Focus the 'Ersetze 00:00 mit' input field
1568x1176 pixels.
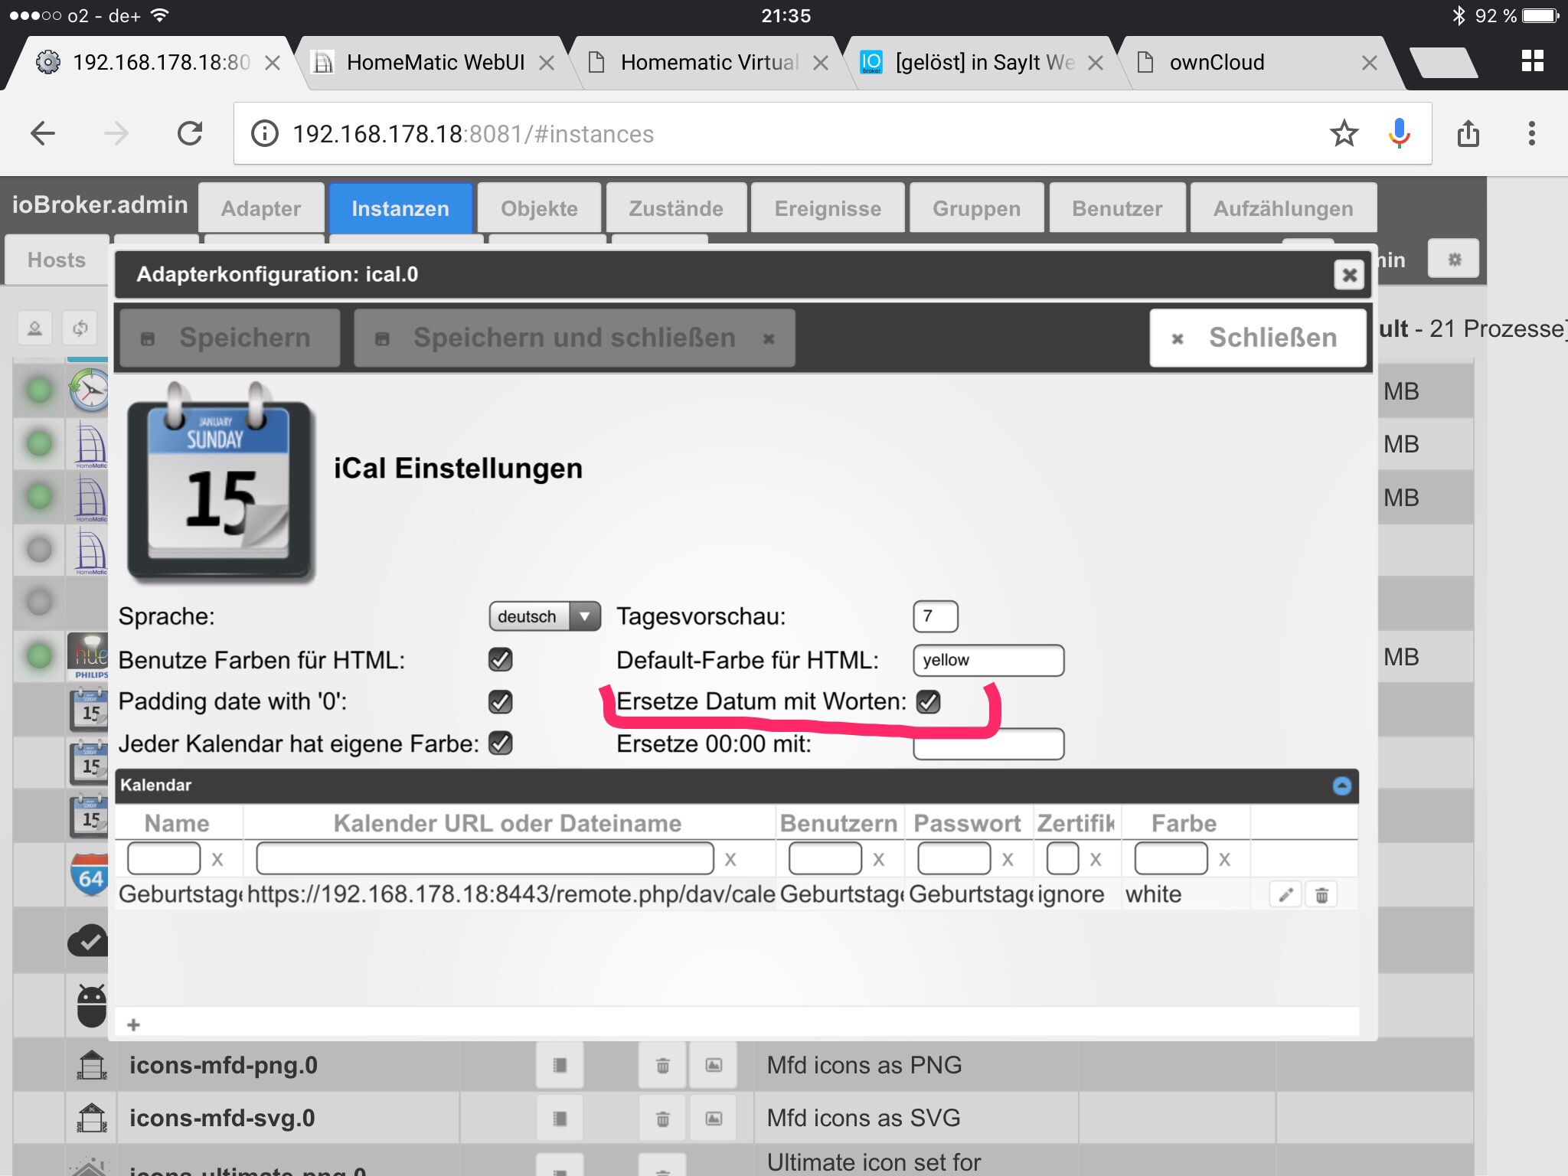pos(988,744)
